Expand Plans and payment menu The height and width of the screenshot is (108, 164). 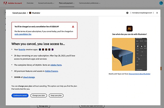67,3
